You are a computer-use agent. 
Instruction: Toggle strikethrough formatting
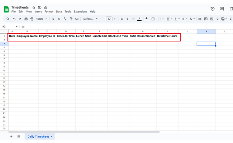pos(133,19)
